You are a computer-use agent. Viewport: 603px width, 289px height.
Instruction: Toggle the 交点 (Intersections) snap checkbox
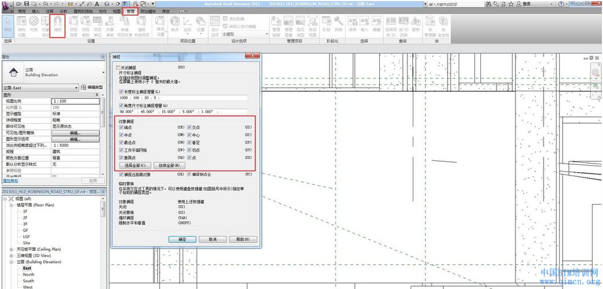[189, 127]
